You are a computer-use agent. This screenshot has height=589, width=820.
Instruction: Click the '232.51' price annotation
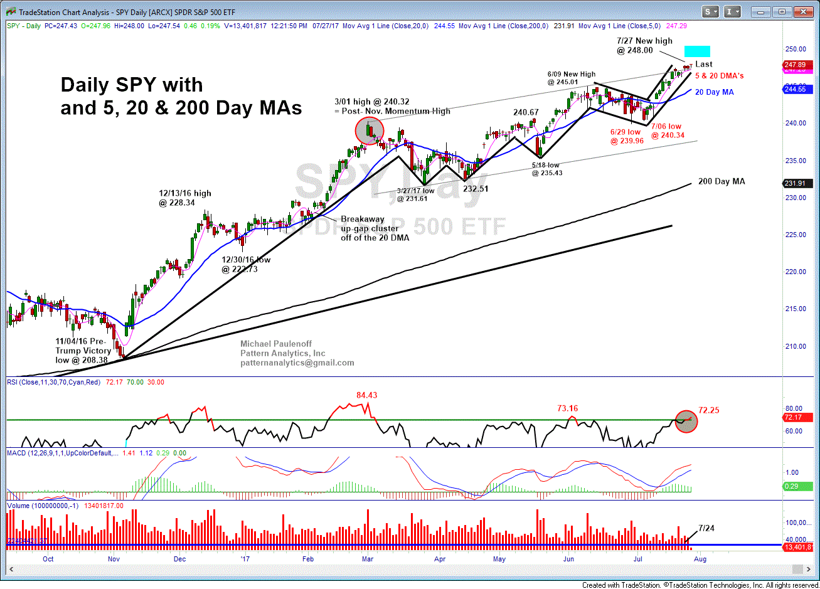click(x=477, y=188)
